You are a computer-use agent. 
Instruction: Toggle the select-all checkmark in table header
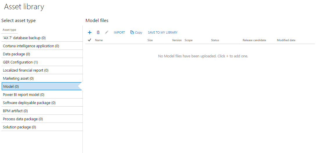[x=89, y=40]
